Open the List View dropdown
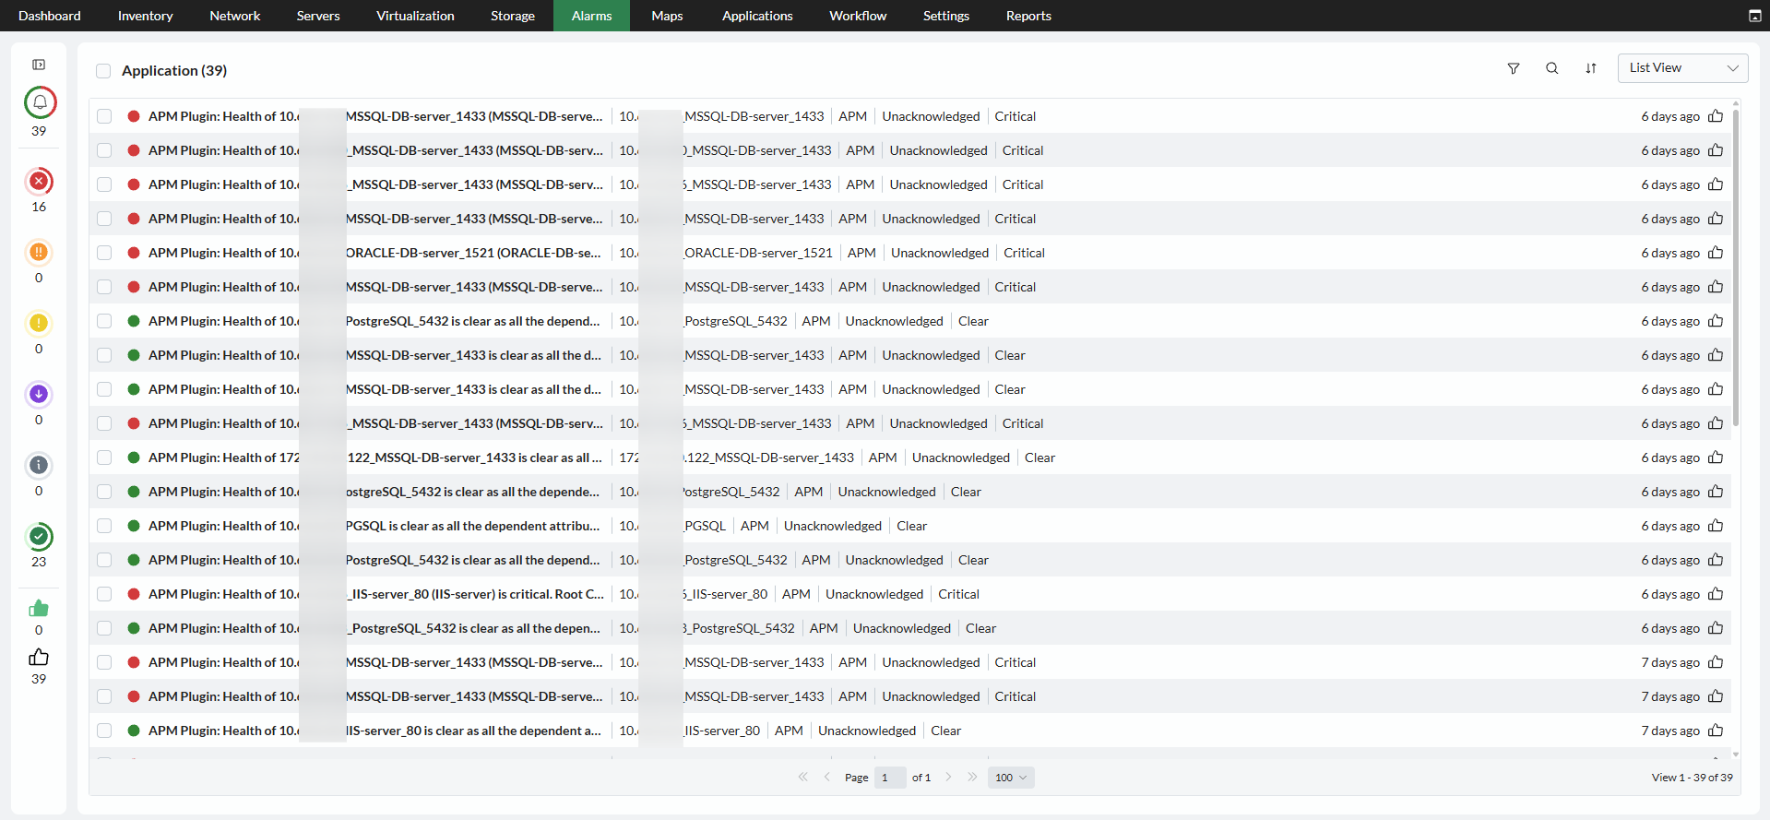 pos(1682,68)
